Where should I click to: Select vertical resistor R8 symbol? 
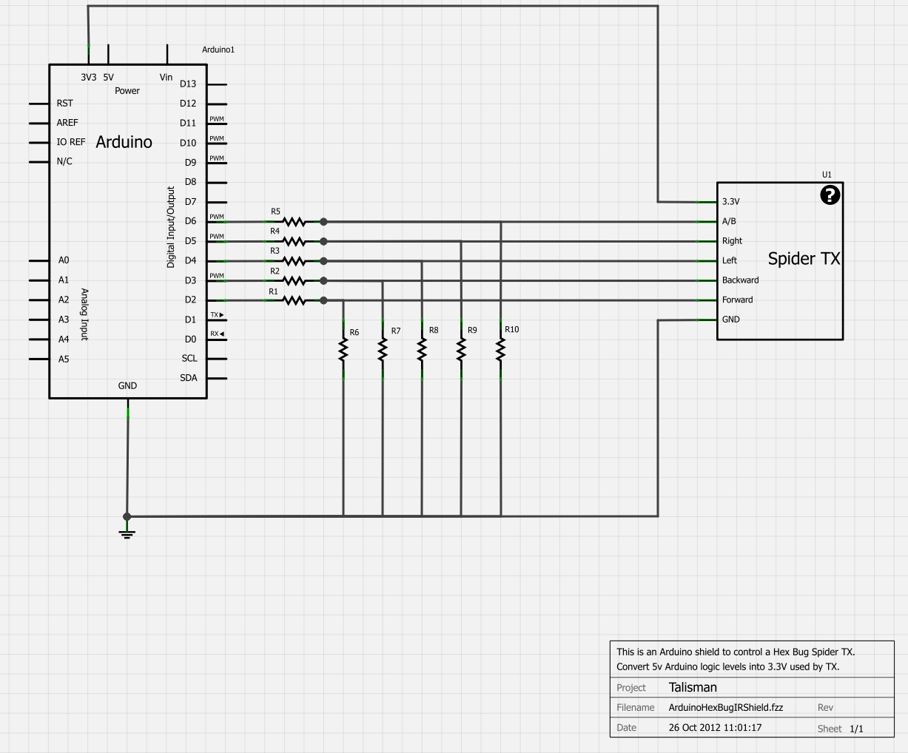point(422,350)
